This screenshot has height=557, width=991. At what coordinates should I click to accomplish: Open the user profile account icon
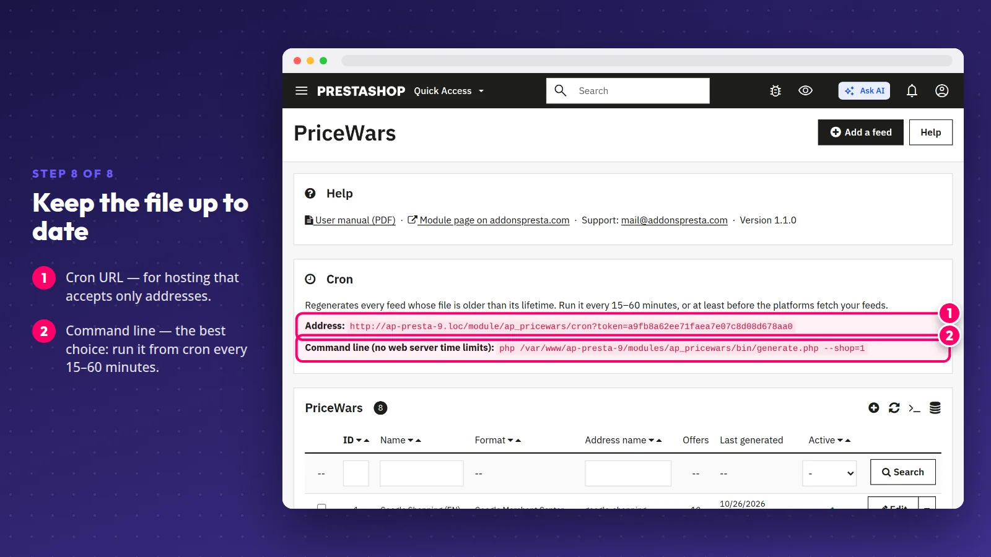[941, 91]
